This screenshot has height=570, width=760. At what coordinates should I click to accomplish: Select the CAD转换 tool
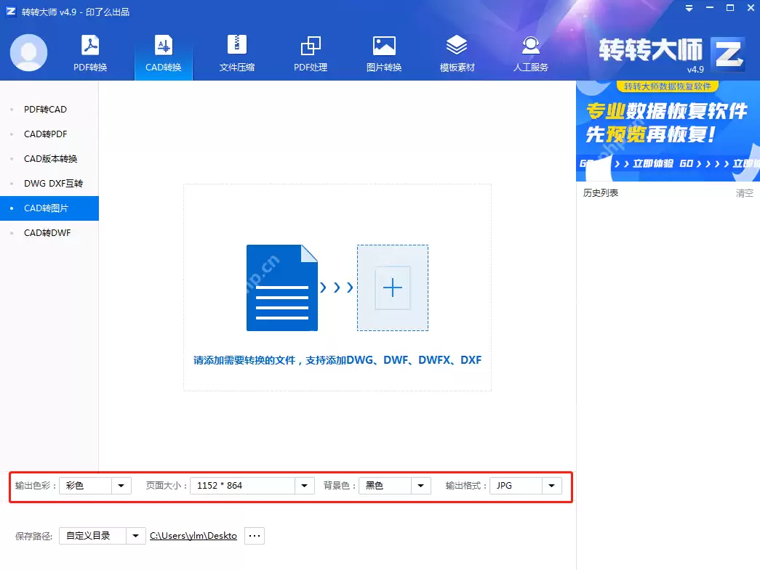point(164,52)
